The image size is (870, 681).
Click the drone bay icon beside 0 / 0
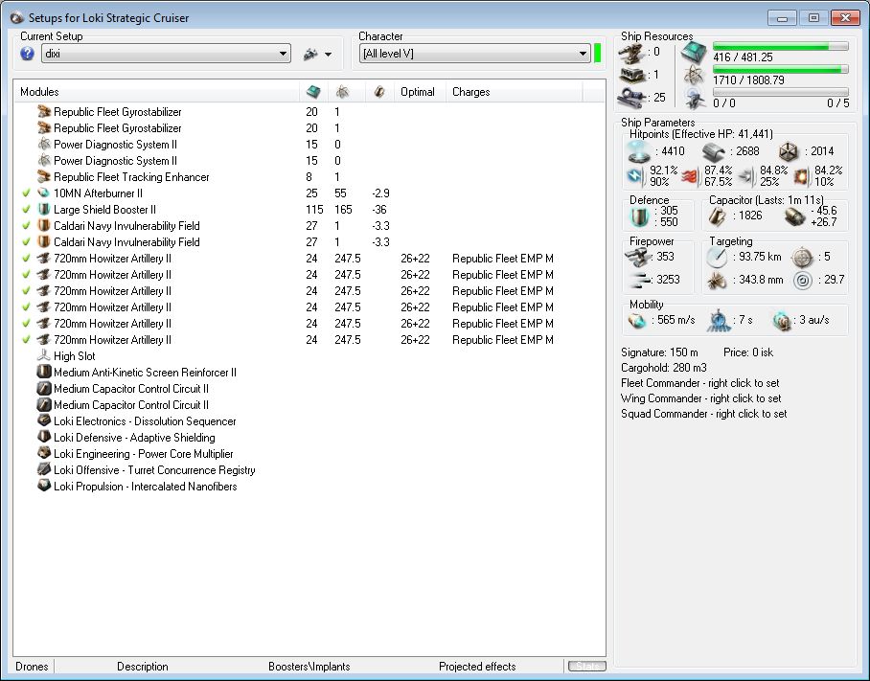pyautogui.click(x=694, y=99)
